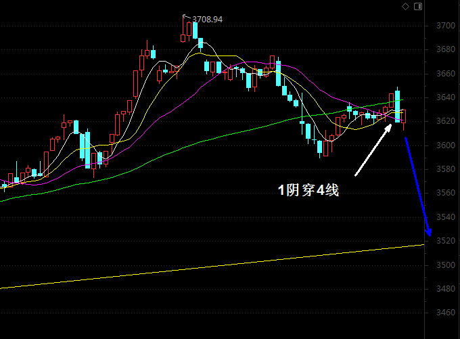Click the 3600 price axis label
This screenshot has width=460, height=339.
[446, 145]
